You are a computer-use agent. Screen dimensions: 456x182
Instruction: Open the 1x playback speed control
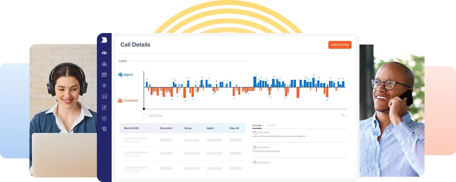pos(342,116)
